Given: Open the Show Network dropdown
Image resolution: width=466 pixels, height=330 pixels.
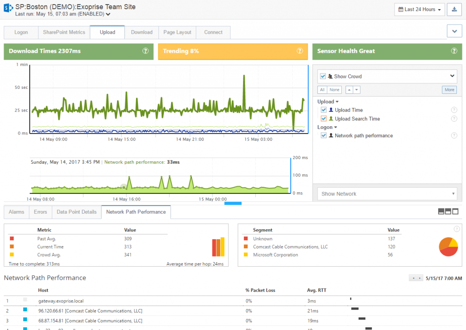Looking at the screenshot, I should (387, 193).
